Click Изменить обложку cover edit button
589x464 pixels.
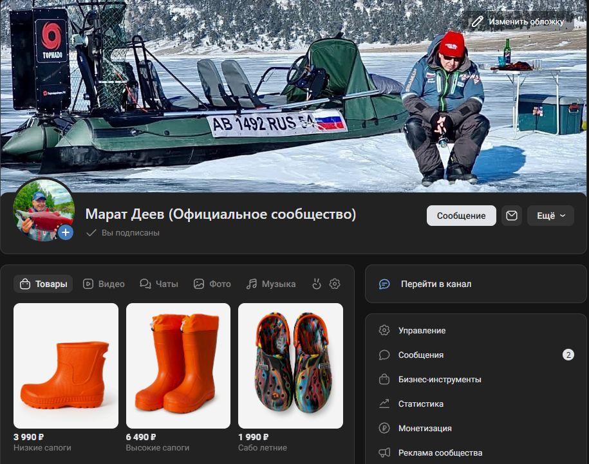(x=518, y=22)
